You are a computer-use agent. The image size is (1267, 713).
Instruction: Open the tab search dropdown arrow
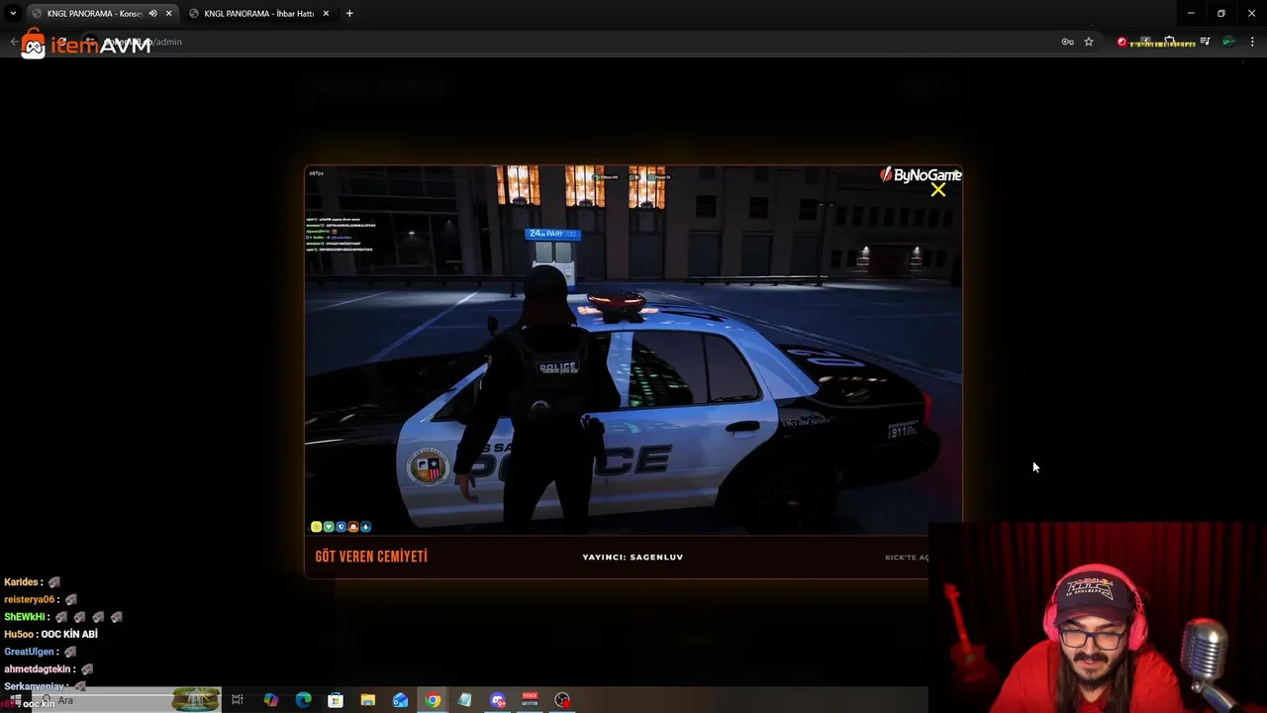[13, 14]
